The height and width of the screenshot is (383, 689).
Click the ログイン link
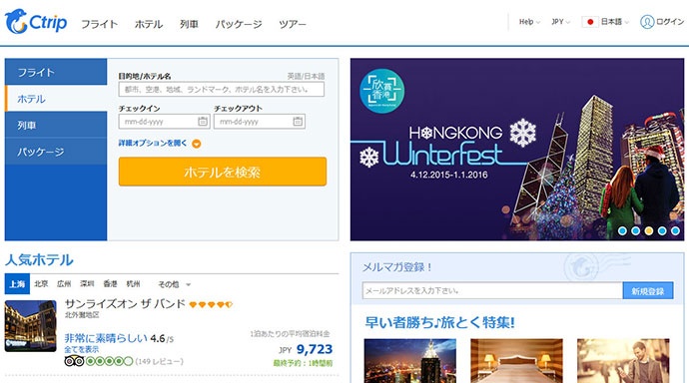click(670, 22)
